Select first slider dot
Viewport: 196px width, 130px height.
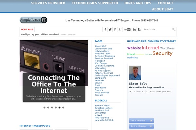44,108
